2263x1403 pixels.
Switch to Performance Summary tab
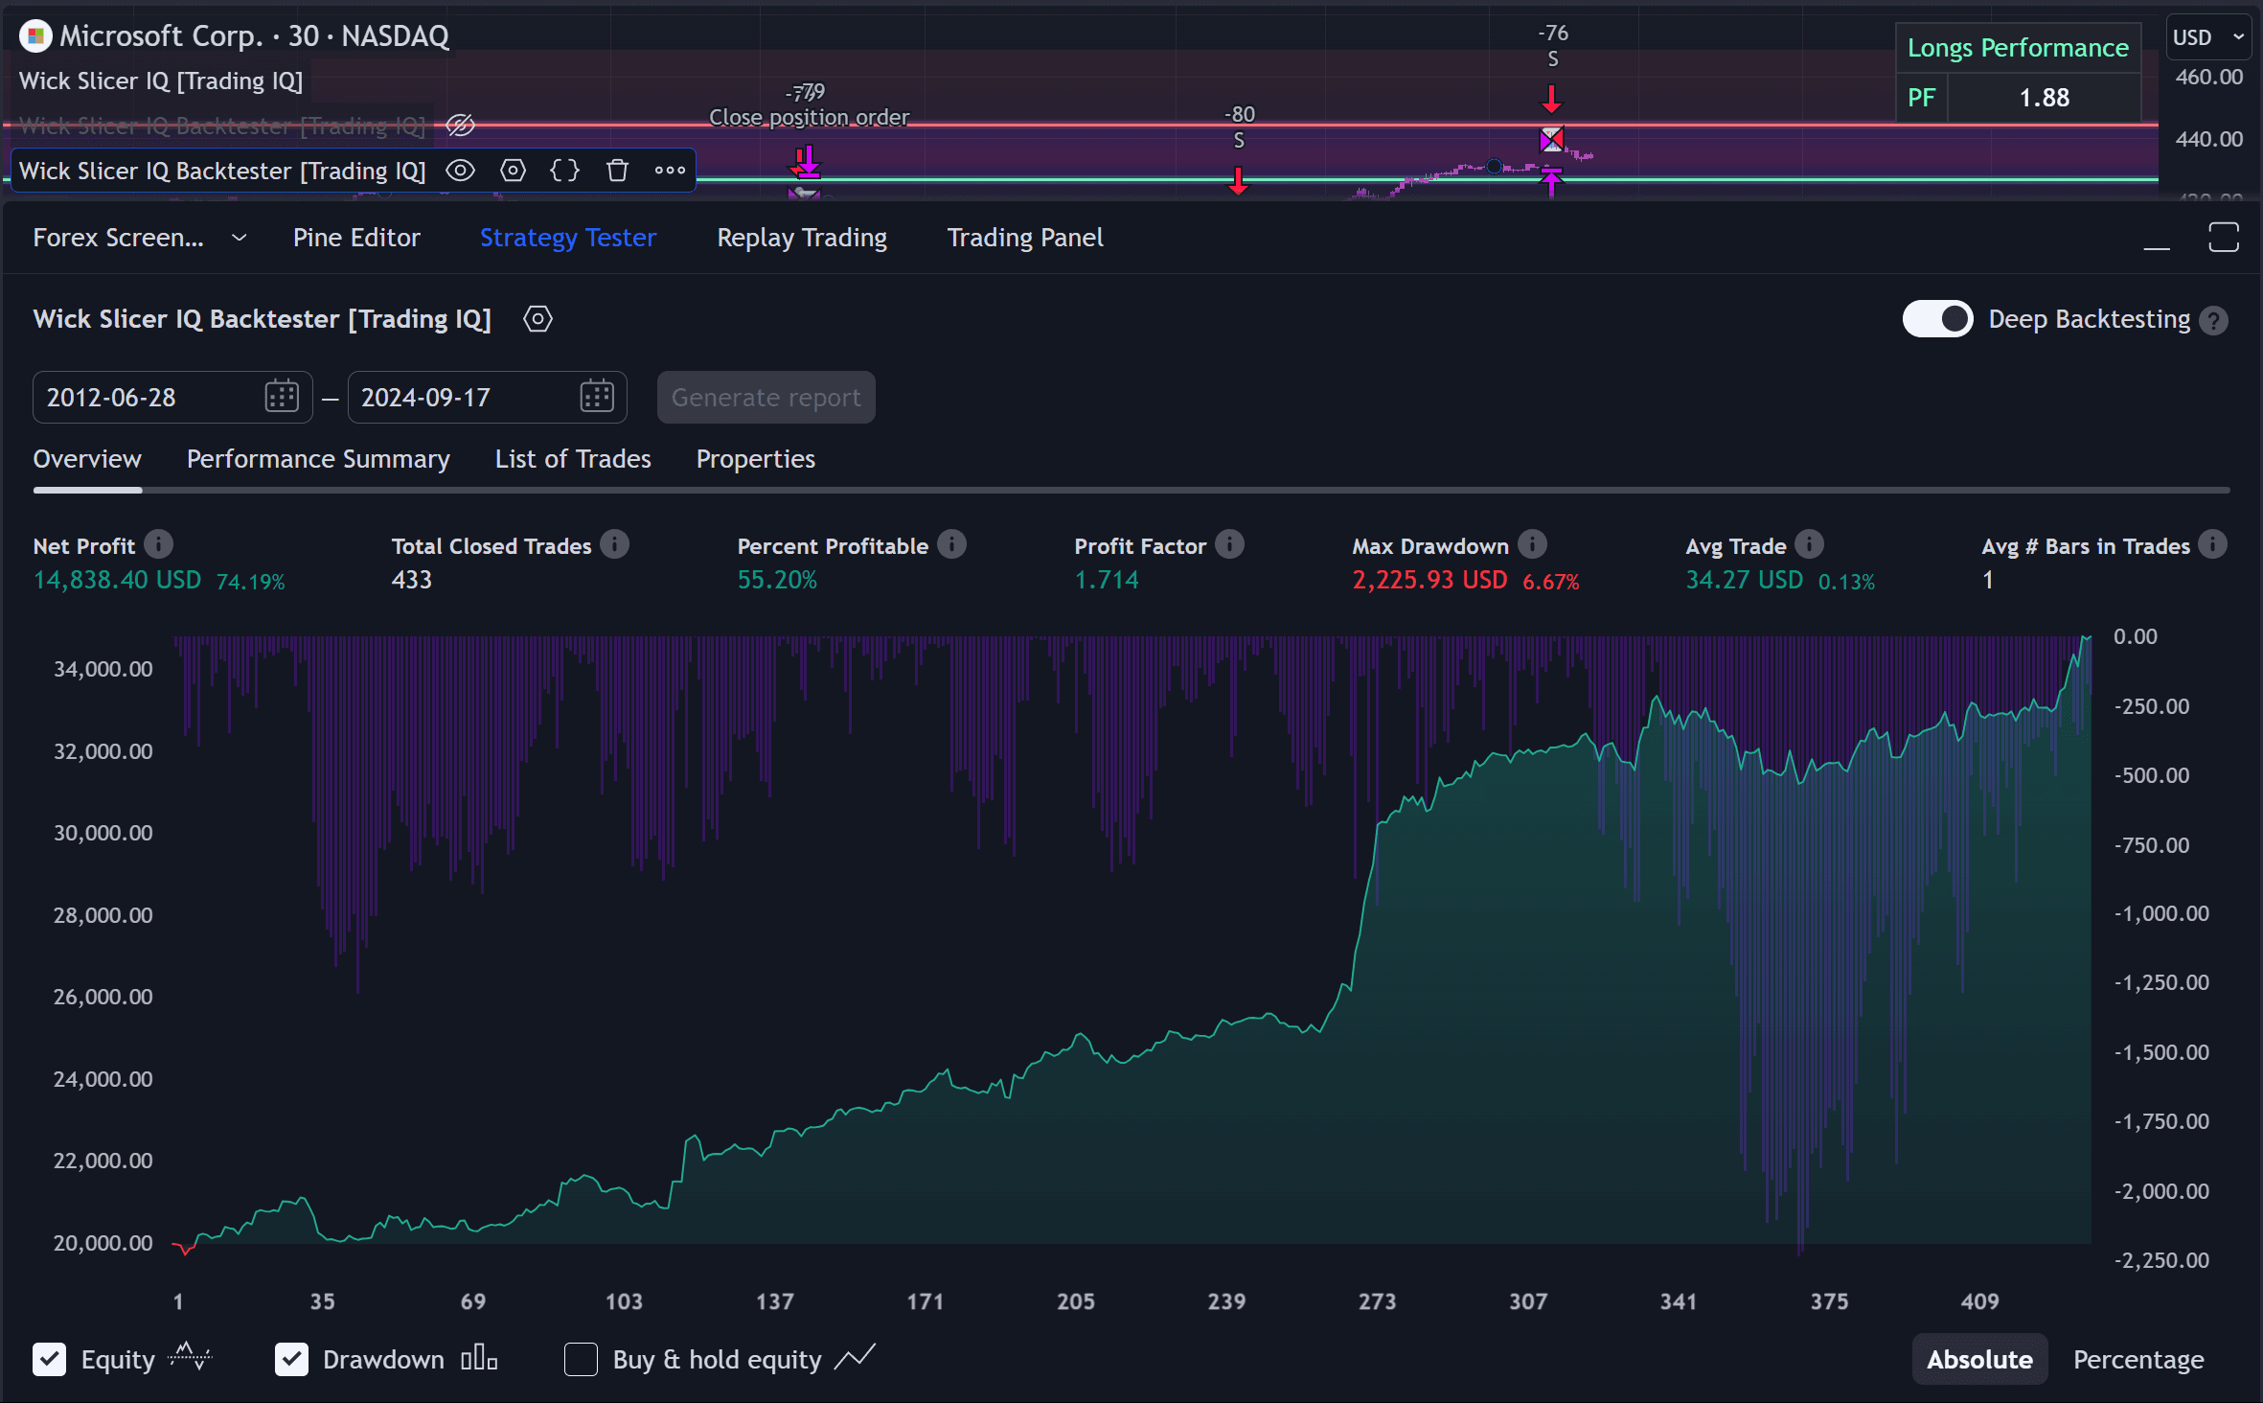[x=318, y=459]
